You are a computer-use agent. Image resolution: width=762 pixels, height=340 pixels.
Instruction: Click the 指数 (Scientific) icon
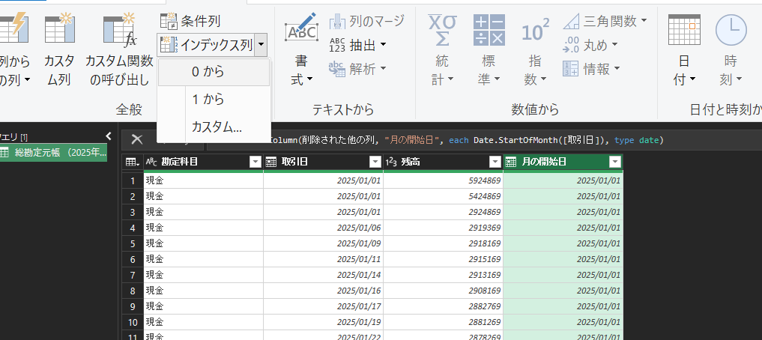click(535, 31)
